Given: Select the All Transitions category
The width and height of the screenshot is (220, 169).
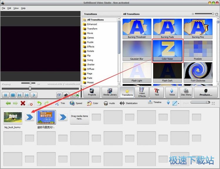Looking at the screenshot, I should (100, 20).
